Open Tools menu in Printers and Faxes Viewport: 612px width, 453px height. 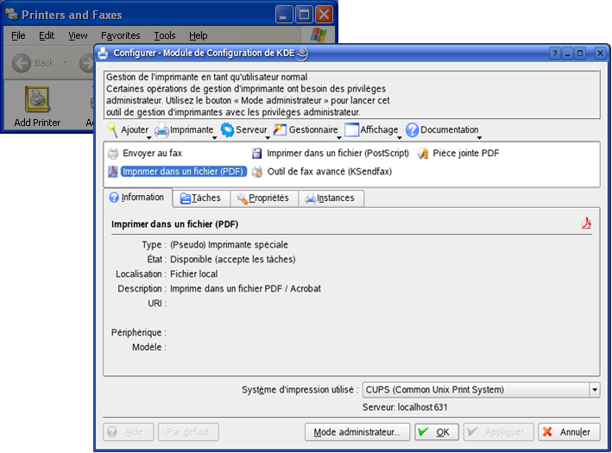click(164, 35)
